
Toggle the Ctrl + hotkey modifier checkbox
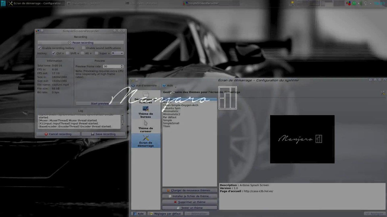(54, 53)
